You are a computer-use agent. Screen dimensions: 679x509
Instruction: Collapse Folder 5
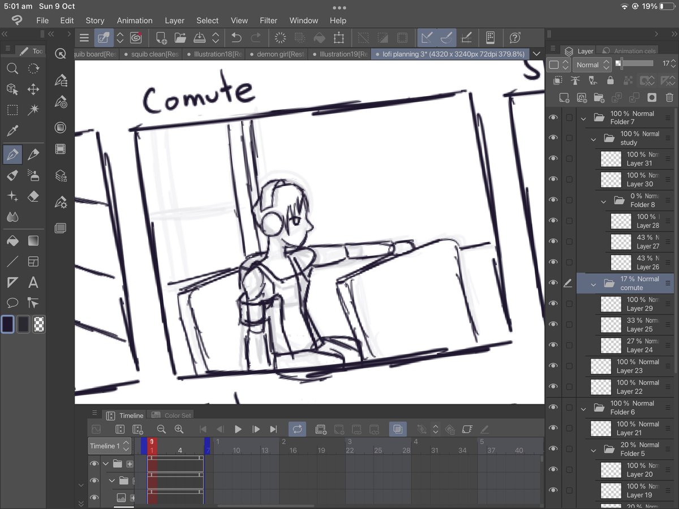[594, 449]
